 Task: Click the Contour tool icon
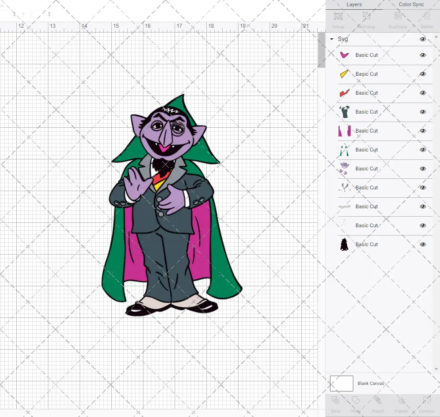(x=427, y=400)
